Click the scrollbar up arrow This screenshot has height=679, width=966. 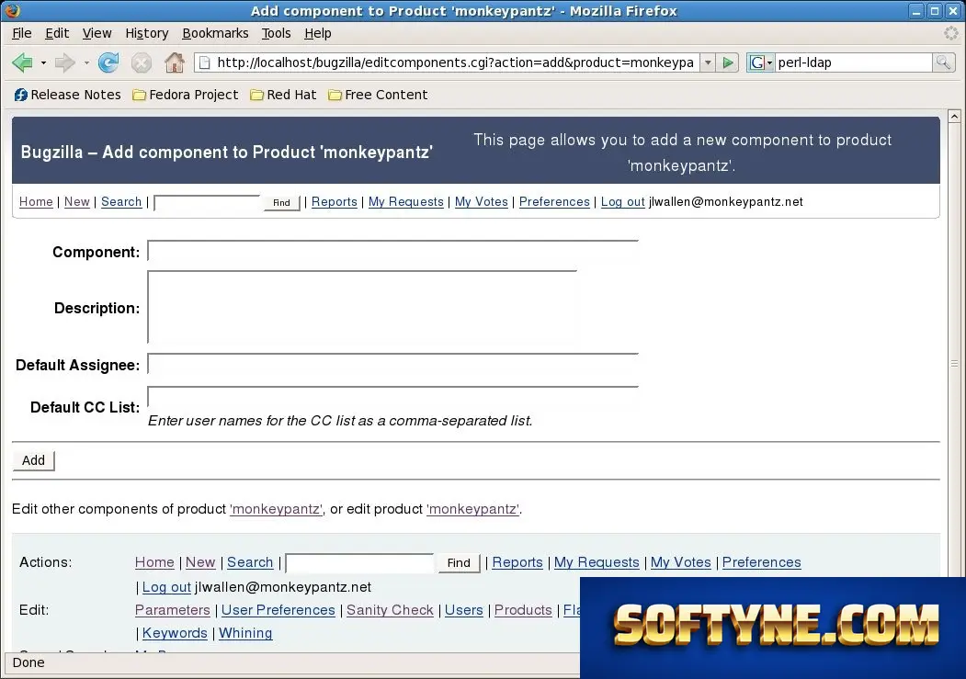tap(954, 117)
